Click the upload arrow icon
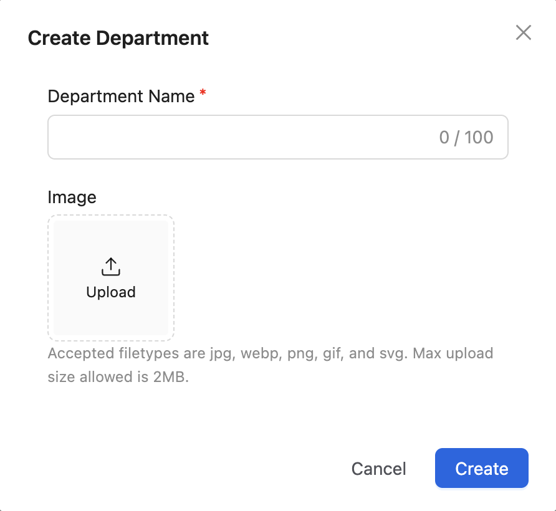 point(111,267)
